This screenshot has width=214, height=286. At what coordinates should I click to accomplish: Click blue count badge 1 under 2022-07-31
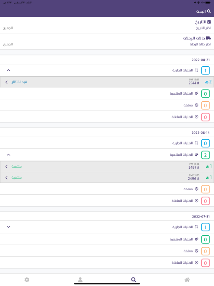click(205, 227)
